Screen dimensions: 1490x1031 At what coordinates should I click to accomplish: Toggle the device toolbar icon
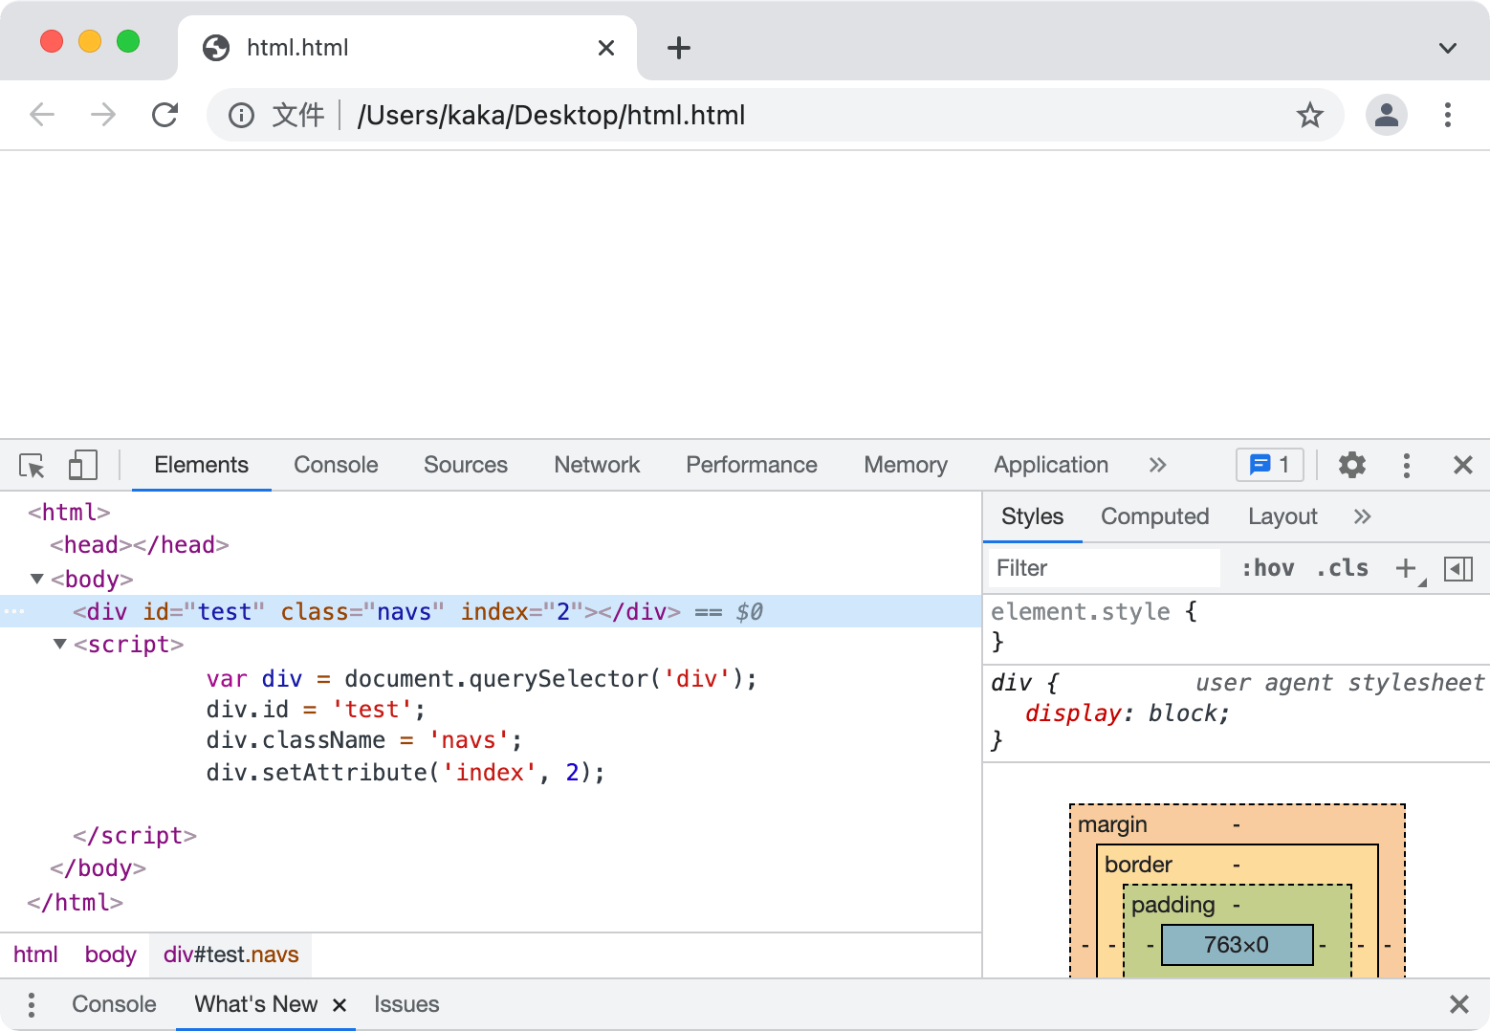[82, 466]
